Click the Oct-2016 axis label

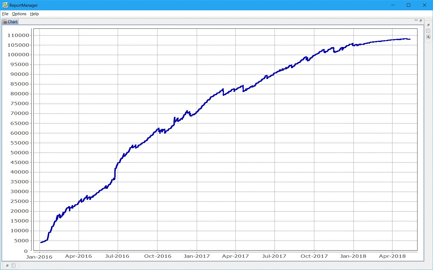coord(158,256)
